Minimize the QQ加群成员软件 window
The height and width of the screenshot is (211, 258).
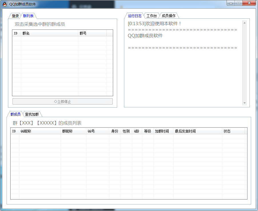click(231, 3)
